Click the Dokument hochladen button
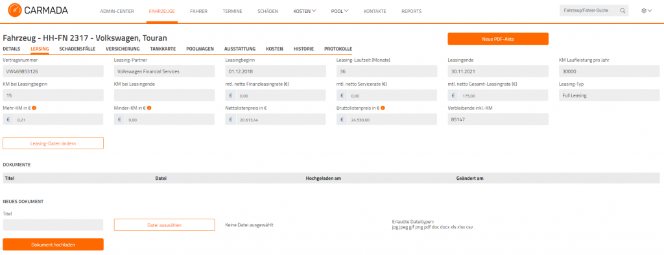Screen dimensions: 664x255 point(53,245)
